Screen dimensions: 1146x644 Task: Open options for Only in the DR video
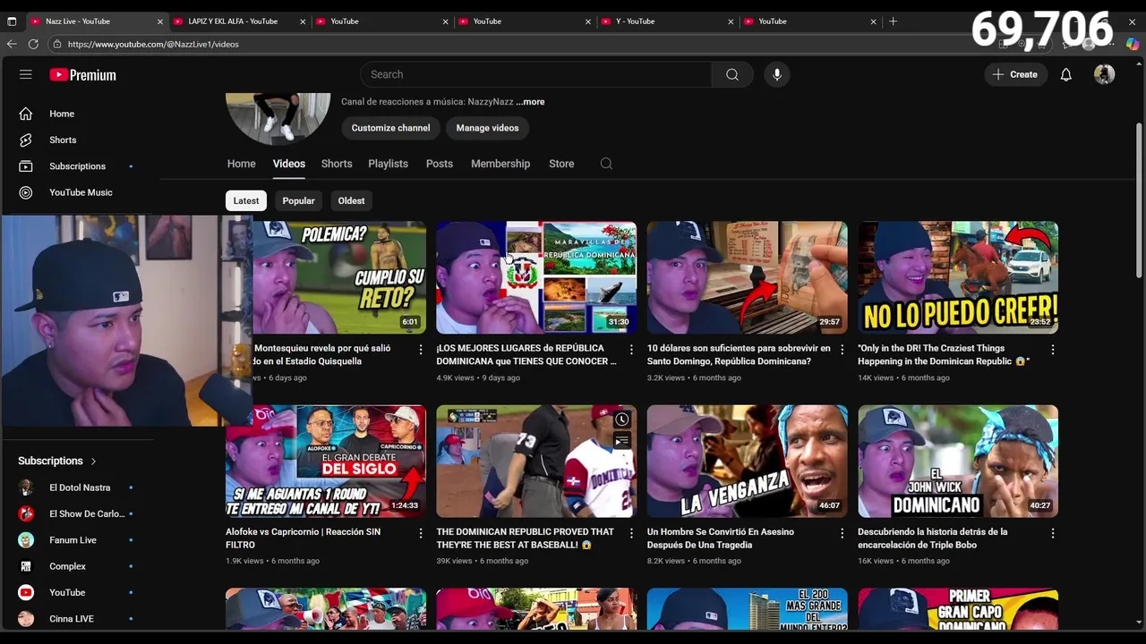pyautogui.click(x=1053, y=350)
